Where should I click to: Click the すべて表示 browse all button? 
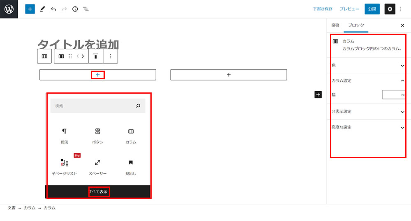pyautogui.click(x=99, y=192)
